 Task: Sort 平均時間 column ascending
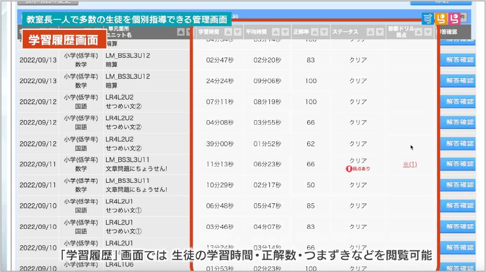(275, 32)
